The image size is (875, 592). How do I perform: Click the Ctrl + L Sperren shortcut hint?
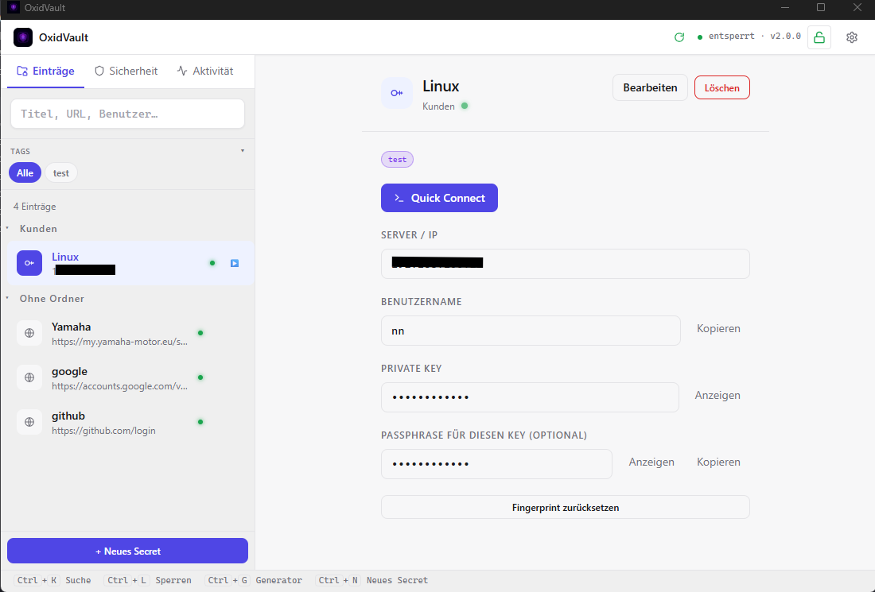coord(148,580)
